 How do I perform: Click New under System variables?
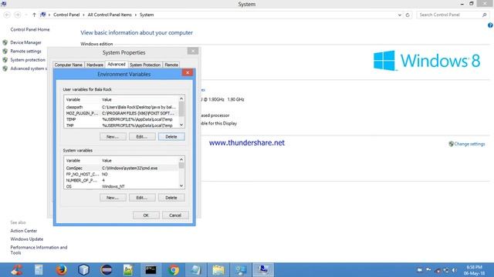[x=113, y=198]
